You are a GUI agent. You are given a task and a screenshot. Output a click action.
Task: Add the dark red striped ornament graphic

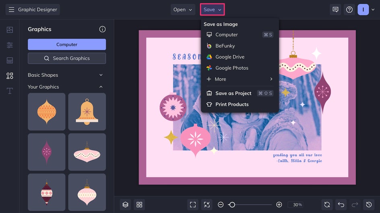pyautogui.click(x=47, y=192)
